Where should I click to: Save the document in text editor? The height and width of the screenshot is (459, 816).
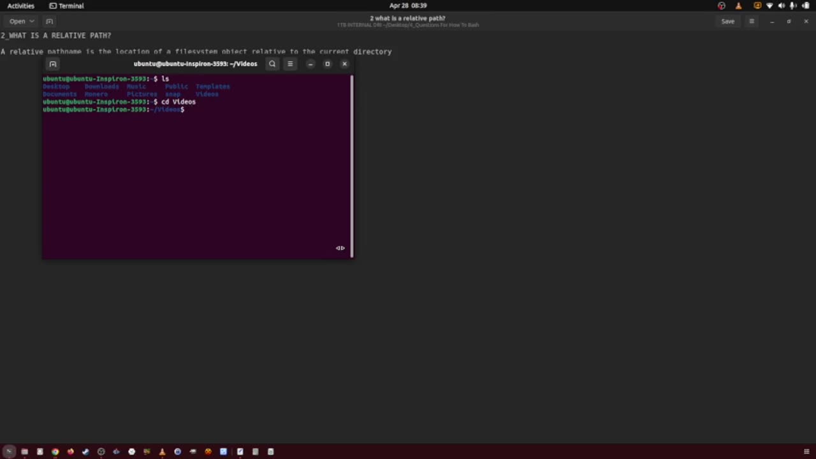coord(727,21)
